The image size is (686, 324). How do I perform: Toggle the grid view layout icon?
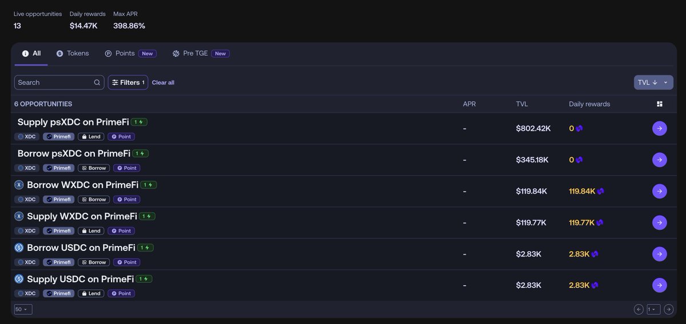point(659,104)
